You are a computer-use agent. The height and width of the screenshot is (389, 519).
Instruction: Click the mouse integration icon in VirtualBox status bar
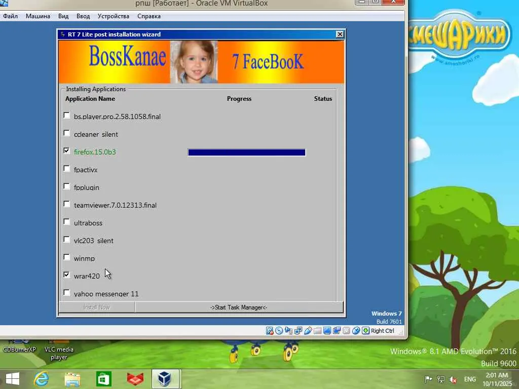[356, 331]
